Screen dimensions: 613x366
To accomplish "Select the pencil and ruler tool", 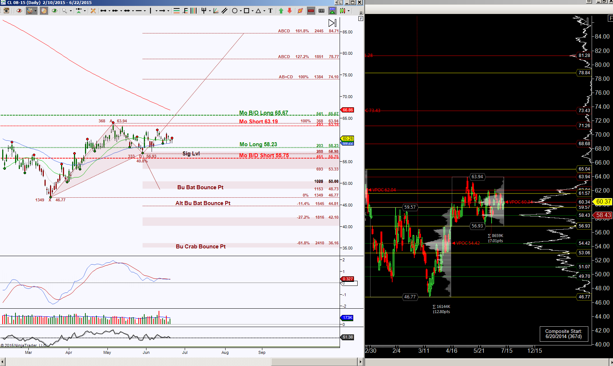I will click(93, 11).
